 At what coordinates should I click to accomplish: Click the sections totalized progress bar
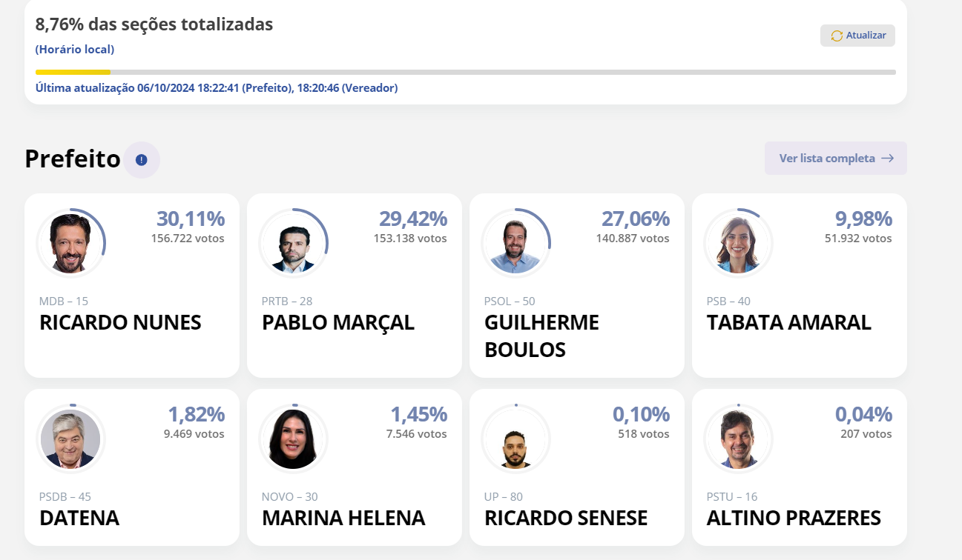466,72
